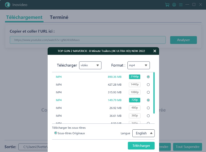Click the MP4 label in the 1440p row
Screen dimensions: 206x152
59,85
